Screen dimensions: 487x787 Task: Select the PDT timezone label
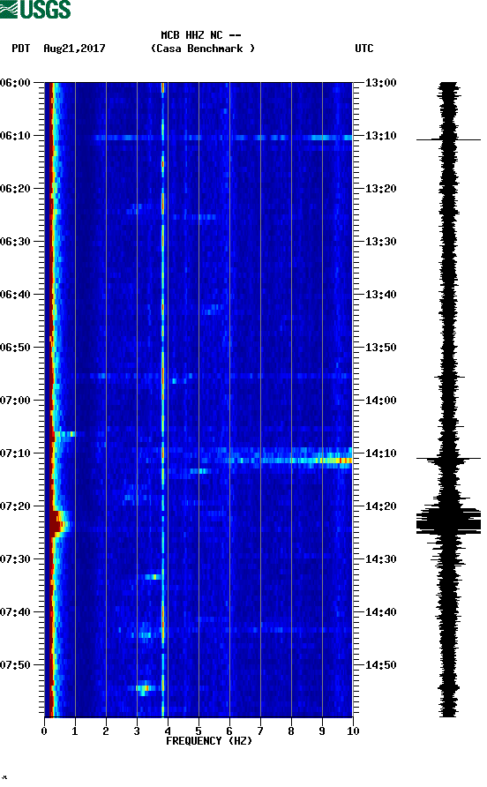[20, 49]
